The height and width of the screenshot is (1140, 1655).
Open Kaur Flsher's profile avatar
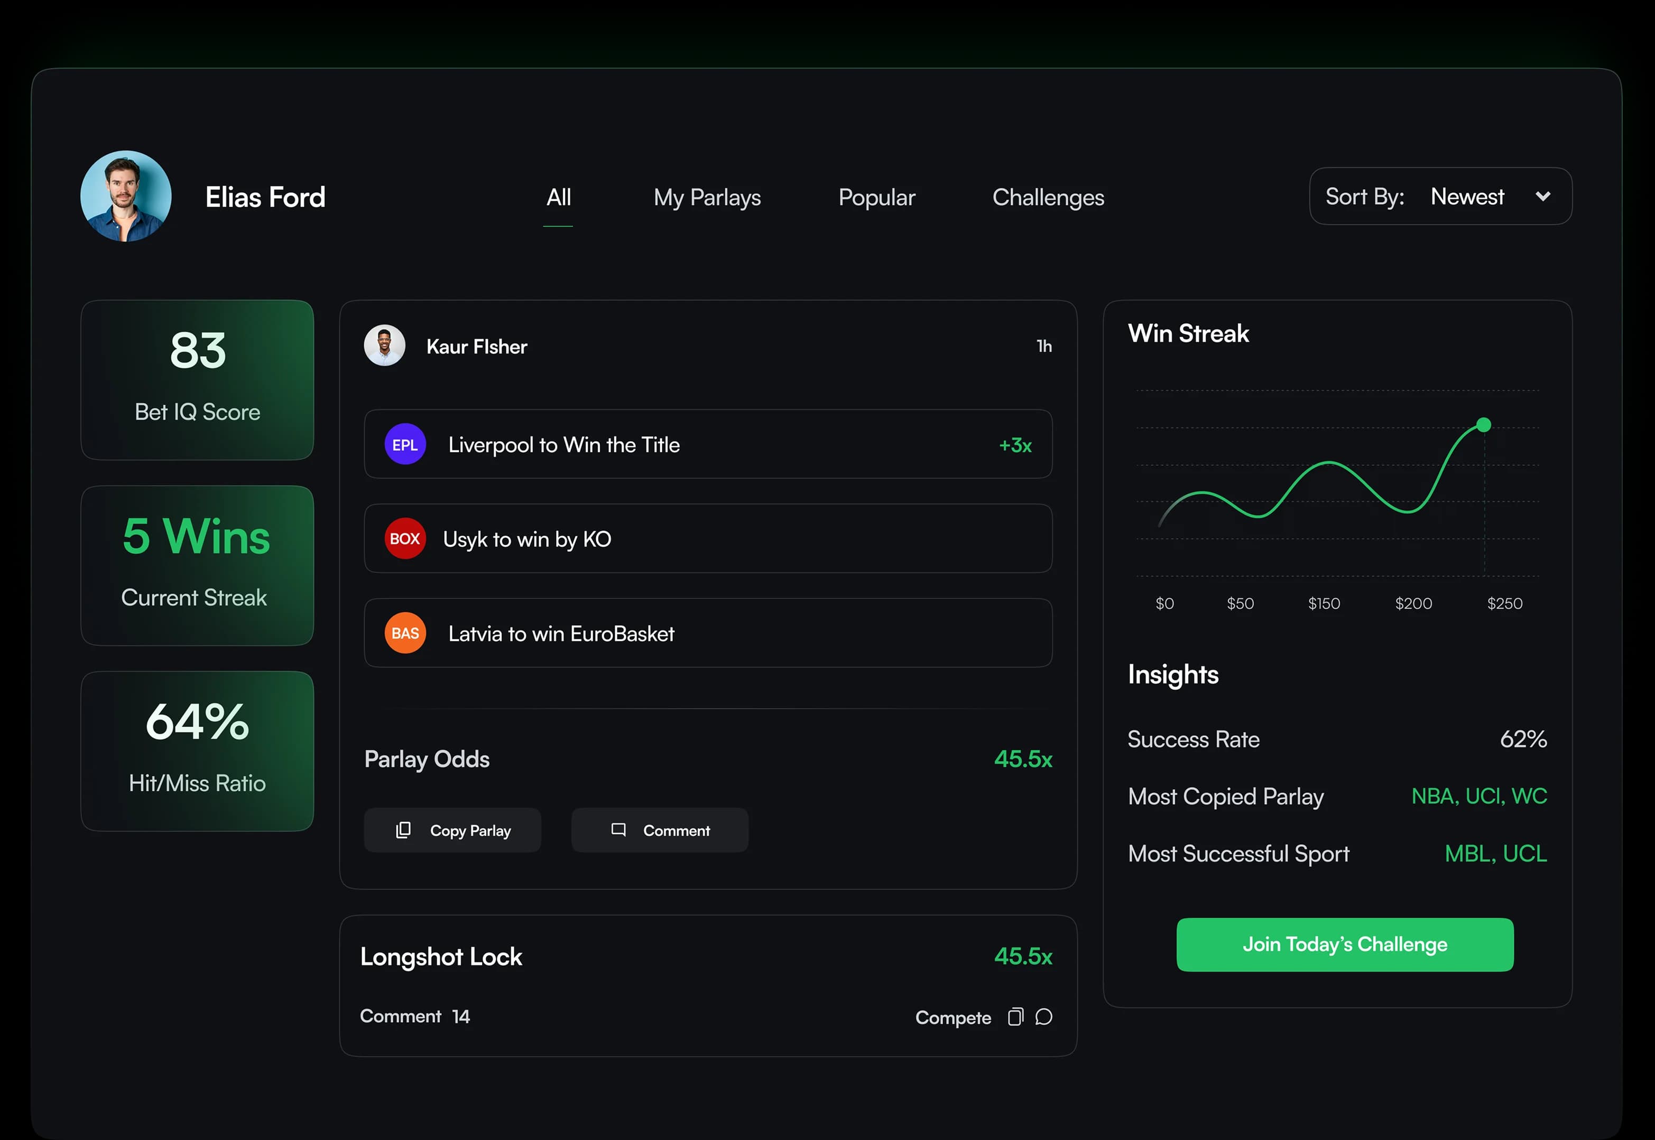[384, 347]
